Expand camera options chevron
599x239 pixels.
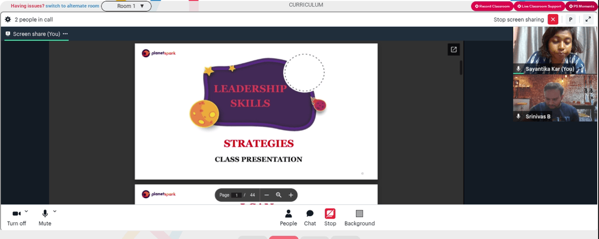[26, 211]
